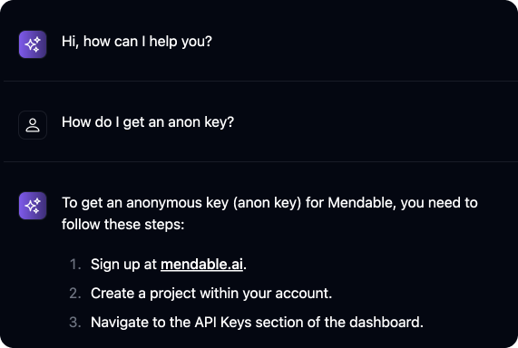The height and width of the screenshot is (348, 518).
Task: Click the divider line below the greeting message
Action: (x=260, y=81)
